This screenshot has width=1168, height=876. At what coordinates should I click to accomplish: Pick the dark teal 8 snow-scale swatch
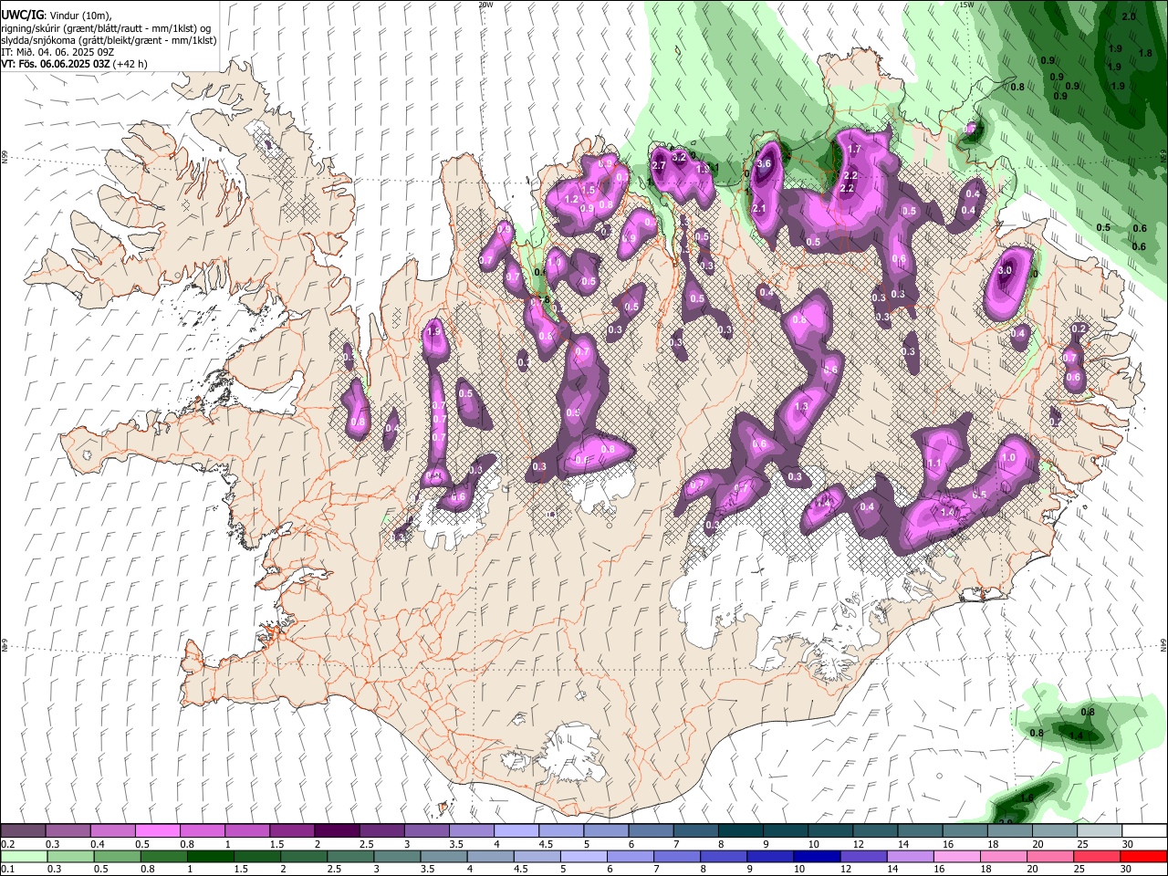740,830
